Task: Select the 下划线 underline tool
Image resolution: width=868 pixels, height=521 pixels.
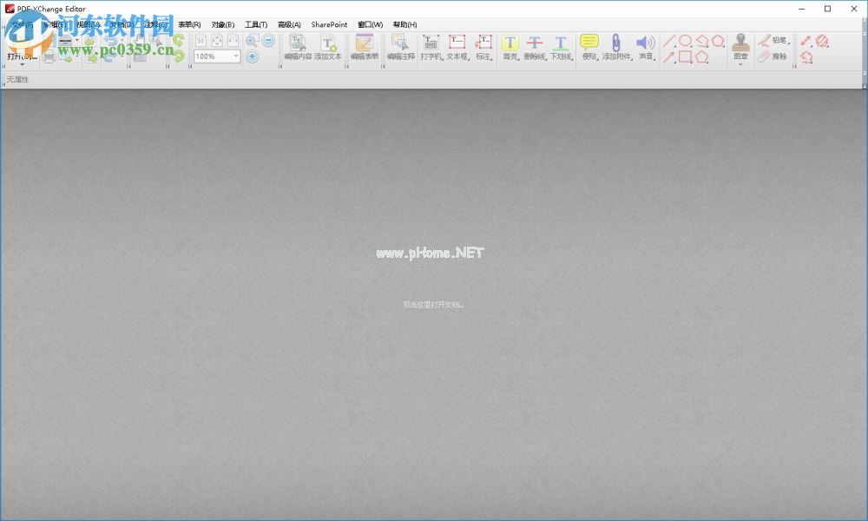Action: point(561,48)
